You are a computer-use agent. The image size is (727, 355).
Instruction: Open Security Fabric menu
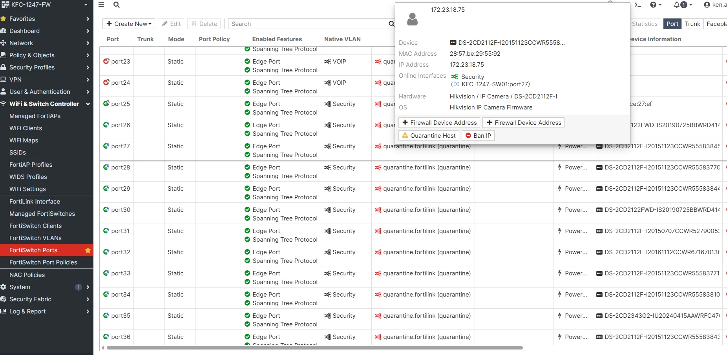click(46, 299)
